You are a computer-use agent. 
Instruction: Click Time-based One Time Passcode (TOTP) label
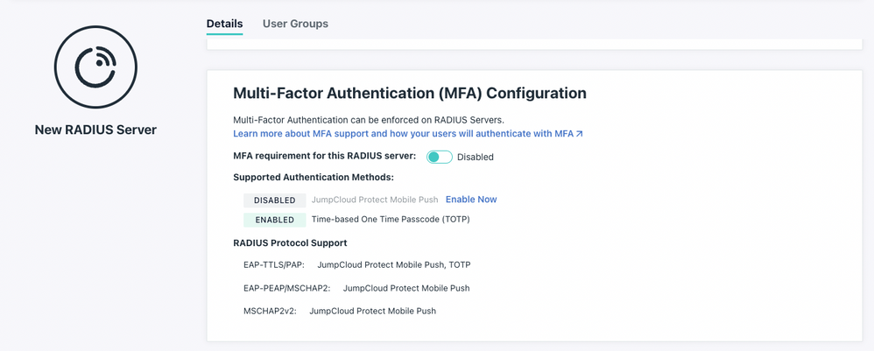coord(391,220)
